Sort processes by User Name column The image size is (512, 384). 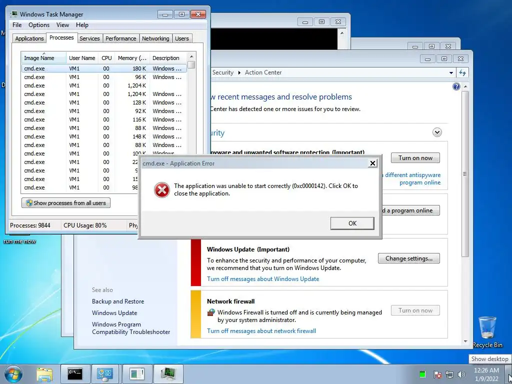(82, 58)
